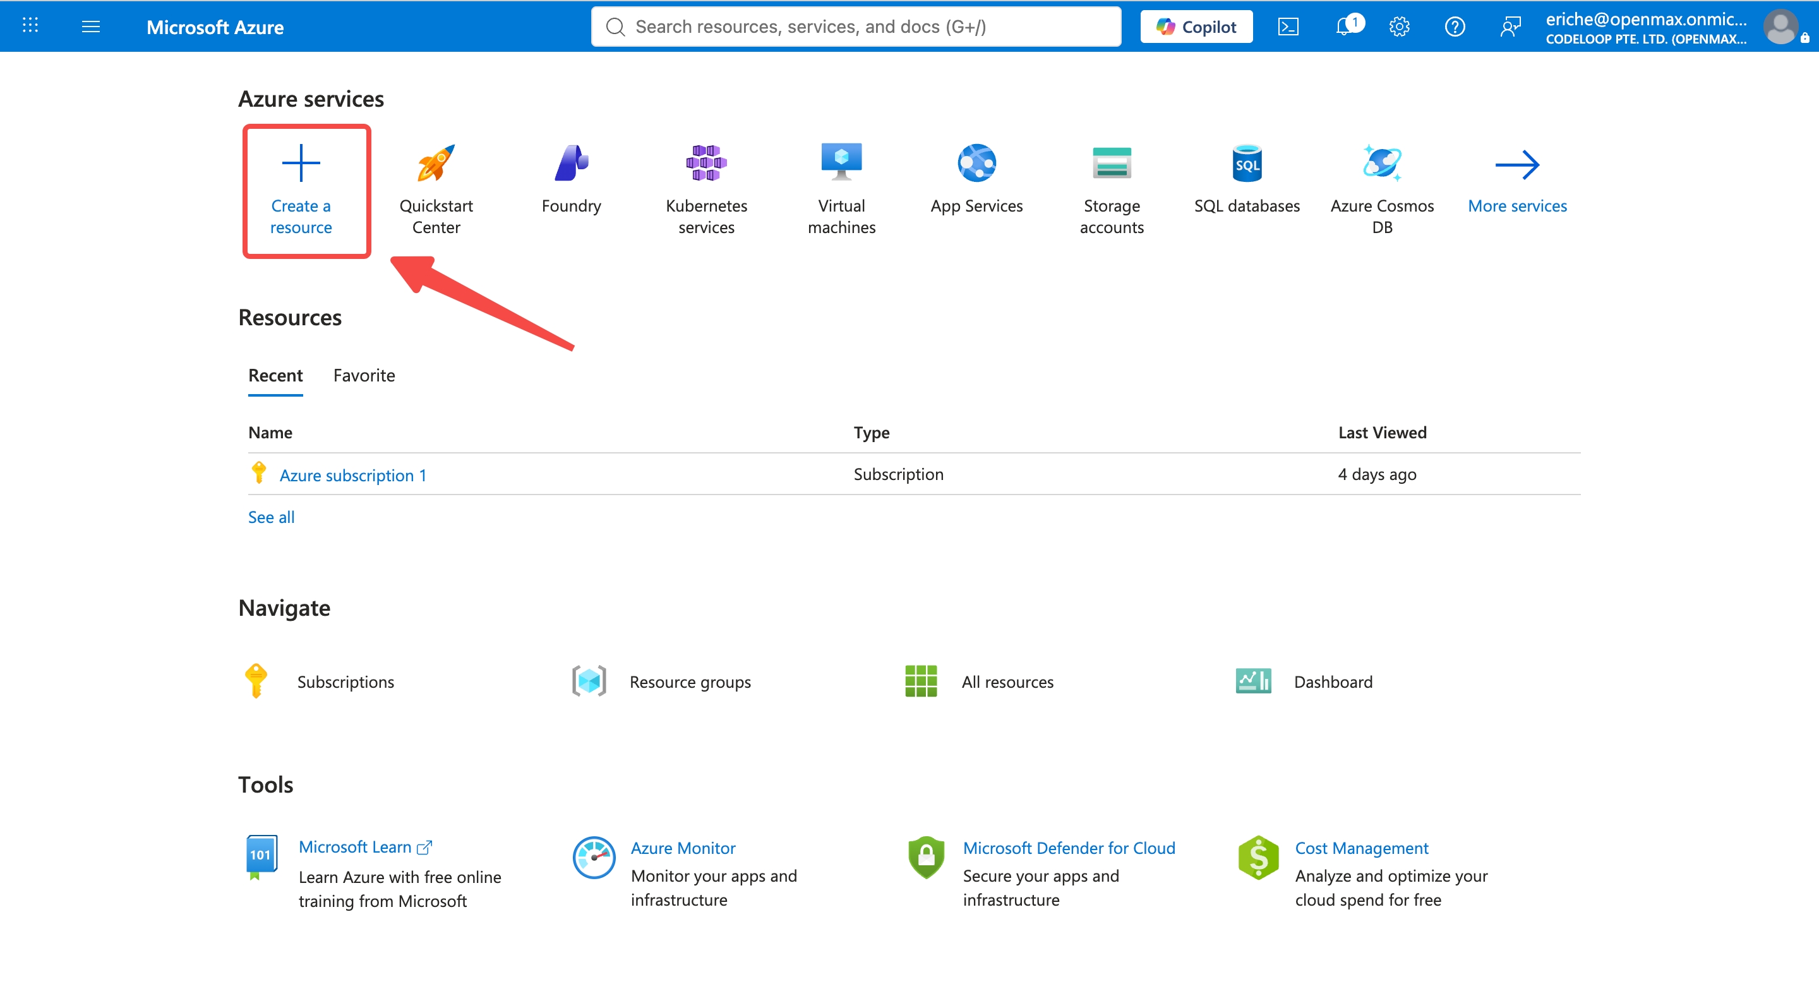The image size is (1819, 984).
Task: Switch to the Favorite tab
Action: coord(364,376)
